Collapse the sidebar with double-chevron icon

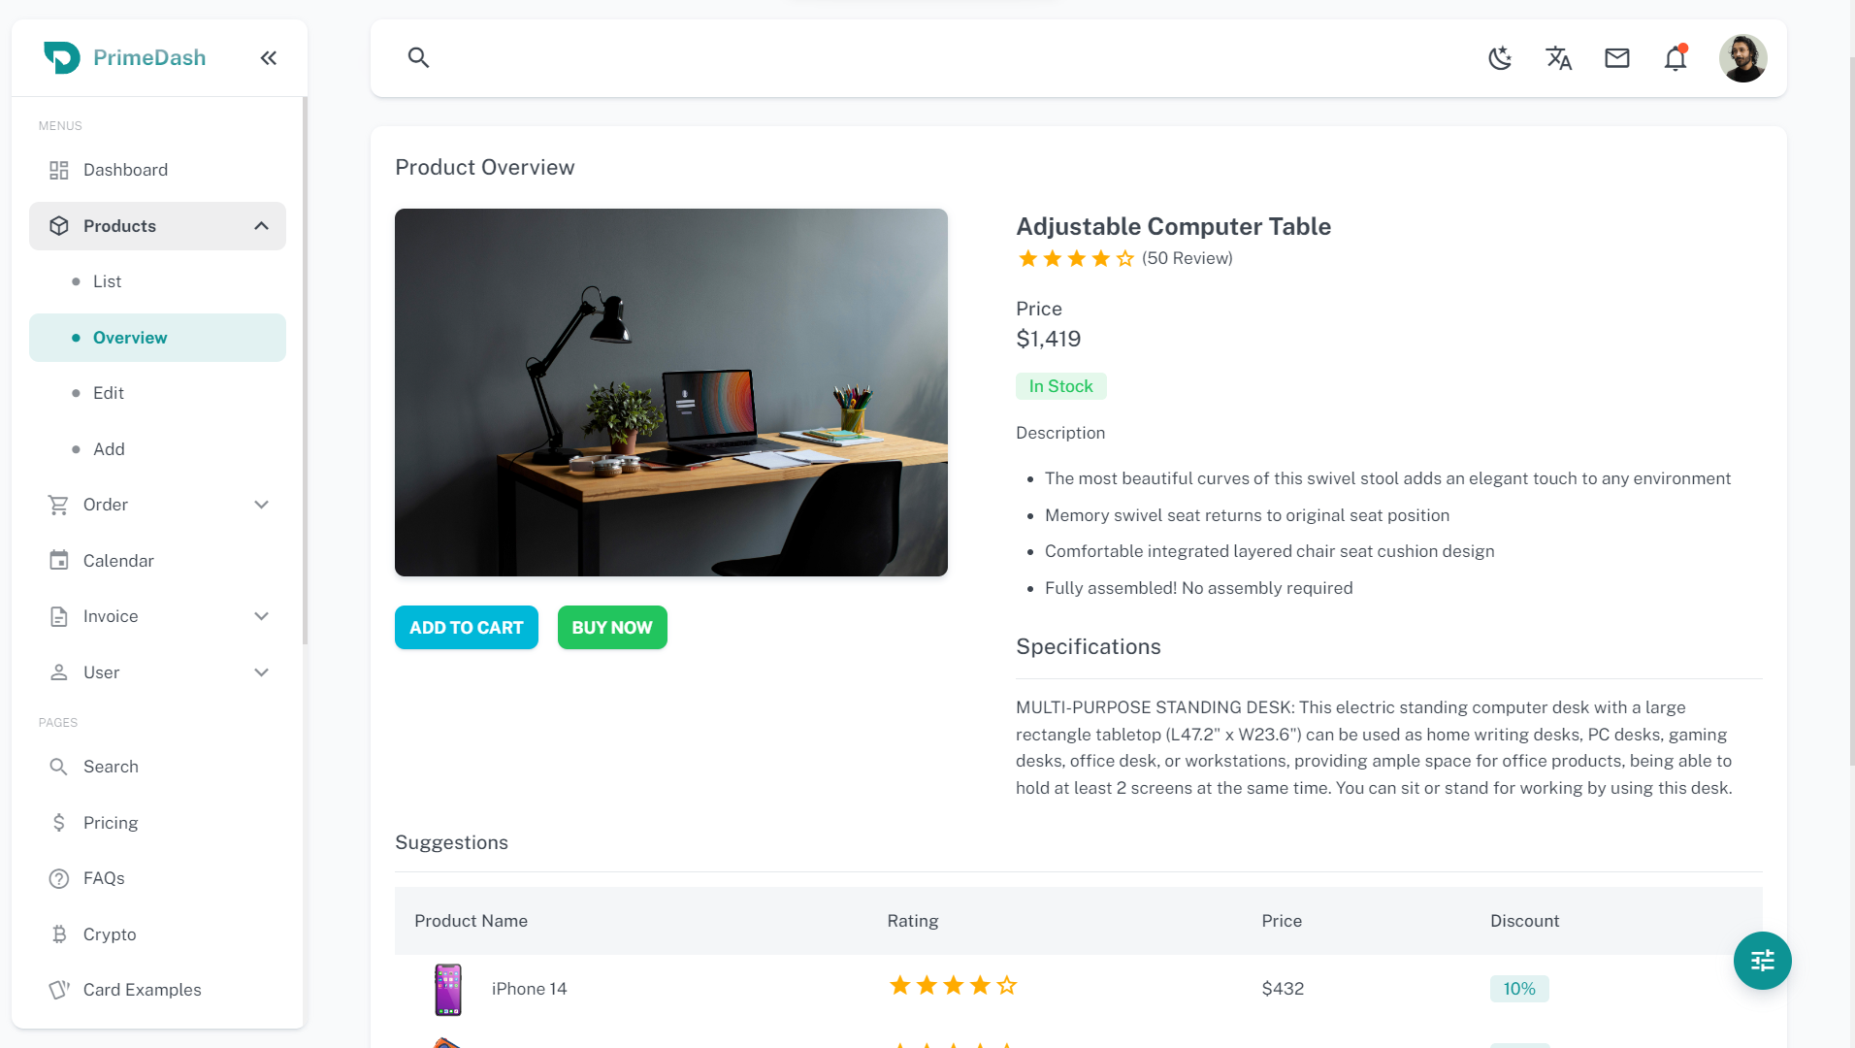pos(269,58)
